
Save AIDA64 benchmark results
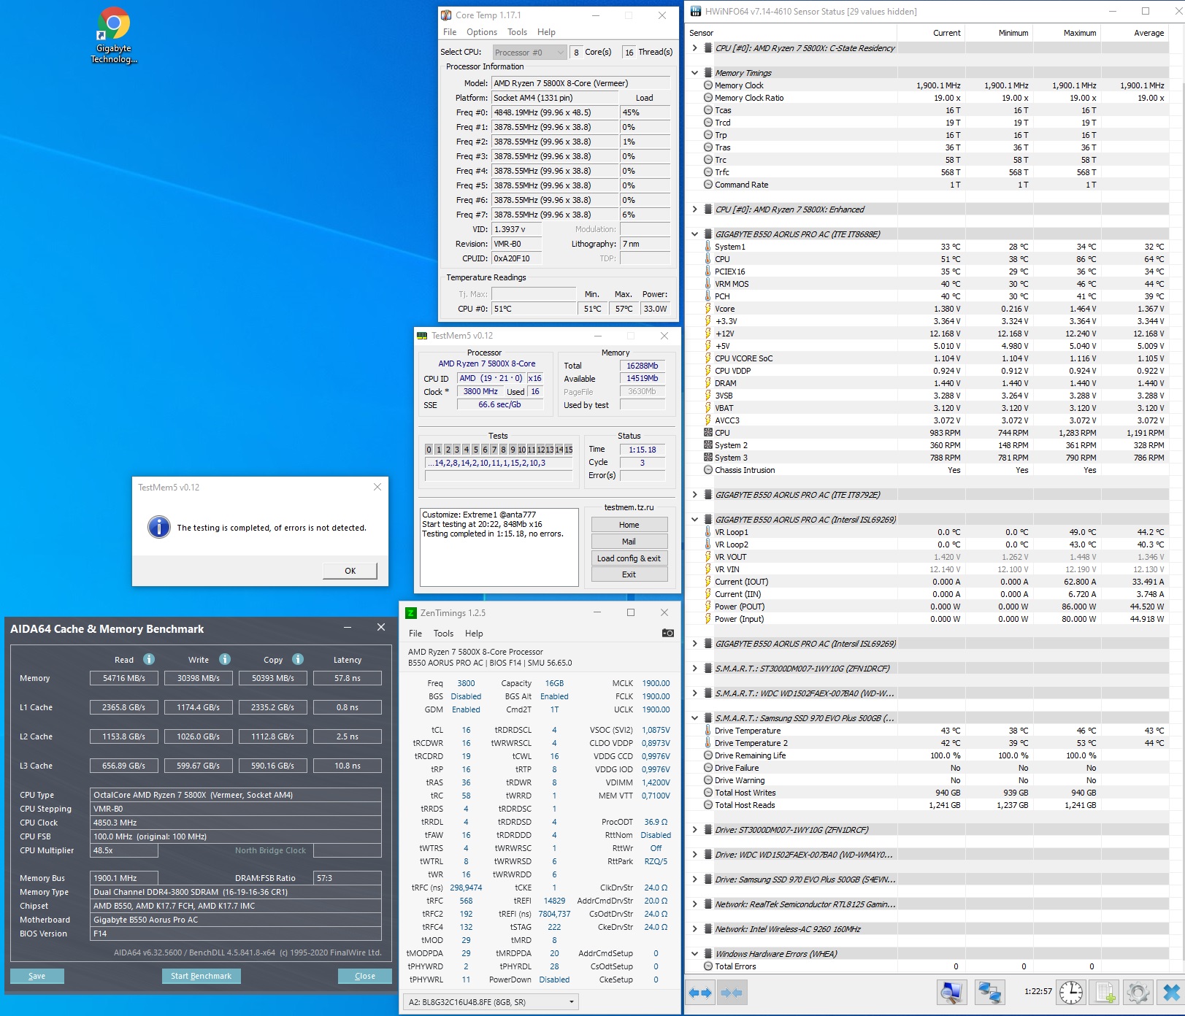click(x=37, y=976)
